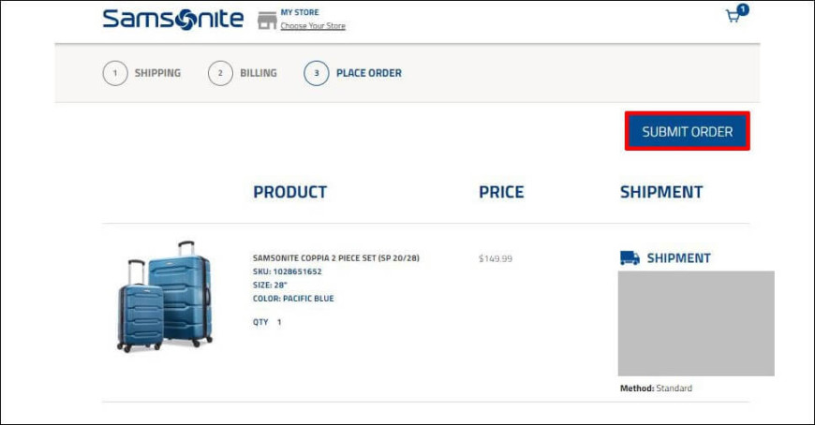Click the SHIPMENT label beside truck
The image size is (815, 425).
678,258
